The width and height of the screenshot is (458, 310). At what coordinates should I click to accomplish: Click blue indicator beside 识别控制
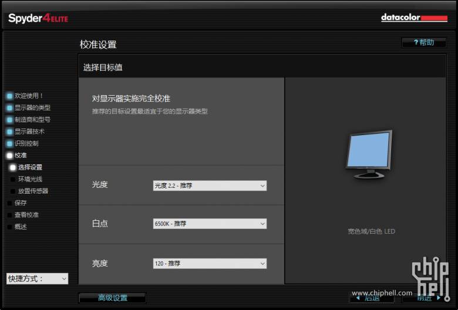pyautogui.click(x=9, y=144)
